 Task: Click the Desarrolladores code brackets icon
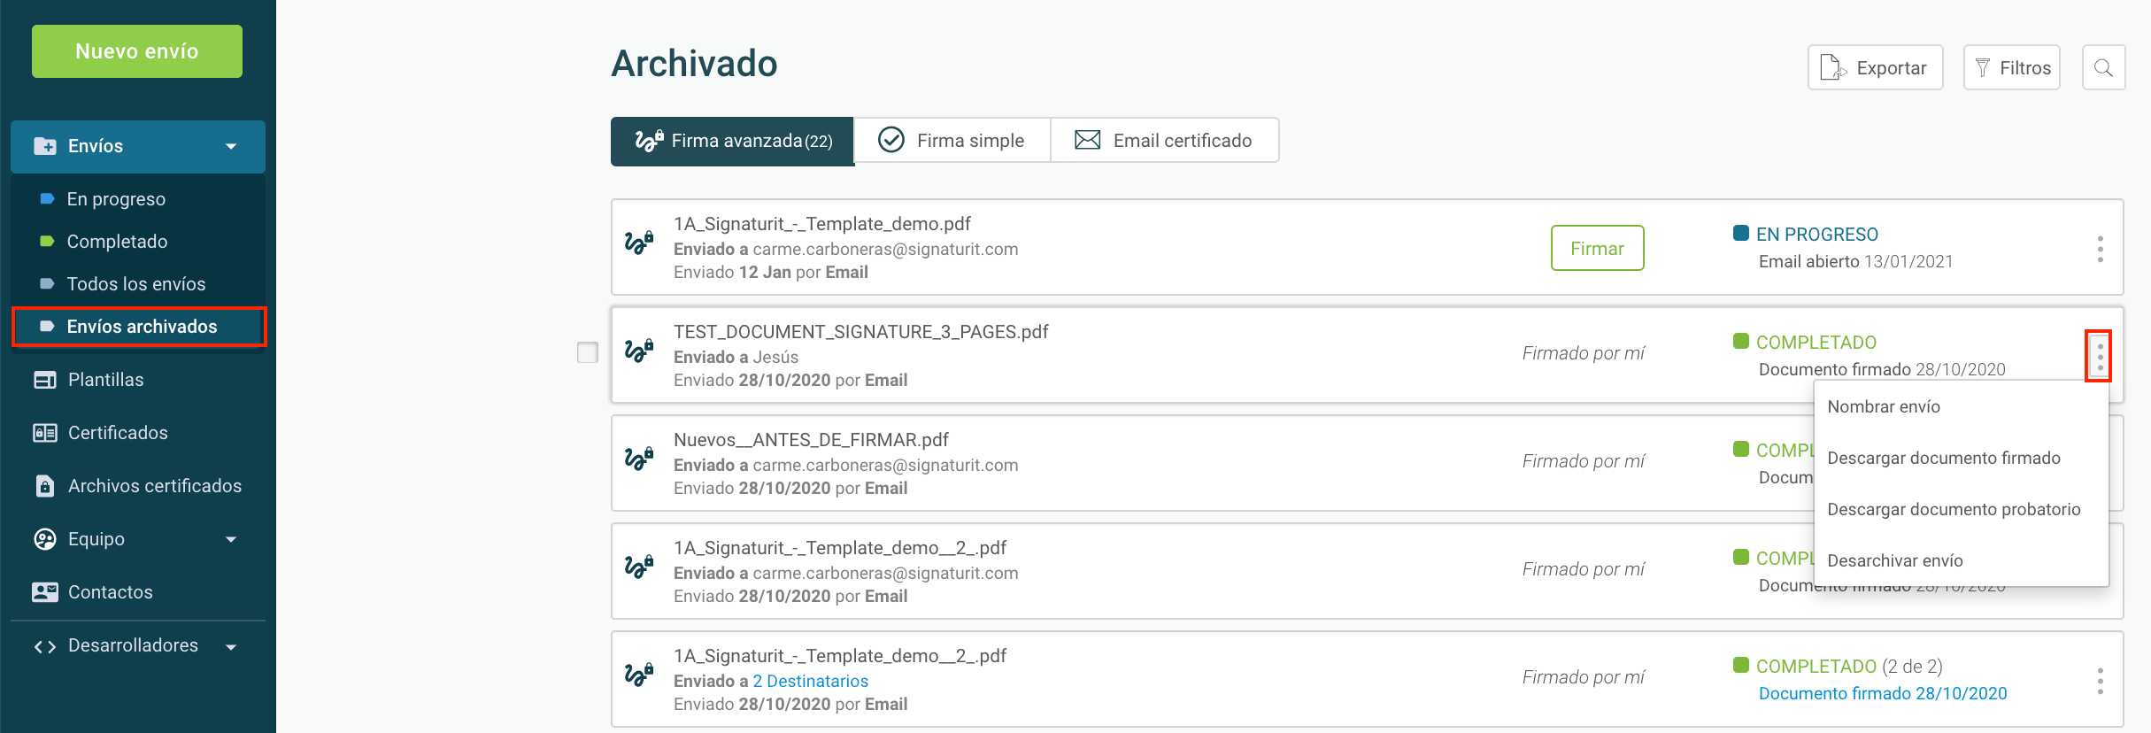coord(44,646)
